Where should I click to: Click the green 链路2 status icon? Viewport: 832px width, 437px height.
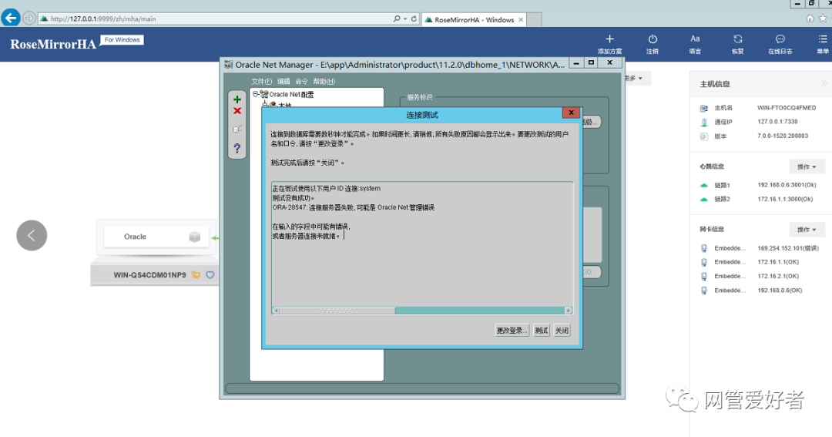pyautogui.click(x=704, y=200)
